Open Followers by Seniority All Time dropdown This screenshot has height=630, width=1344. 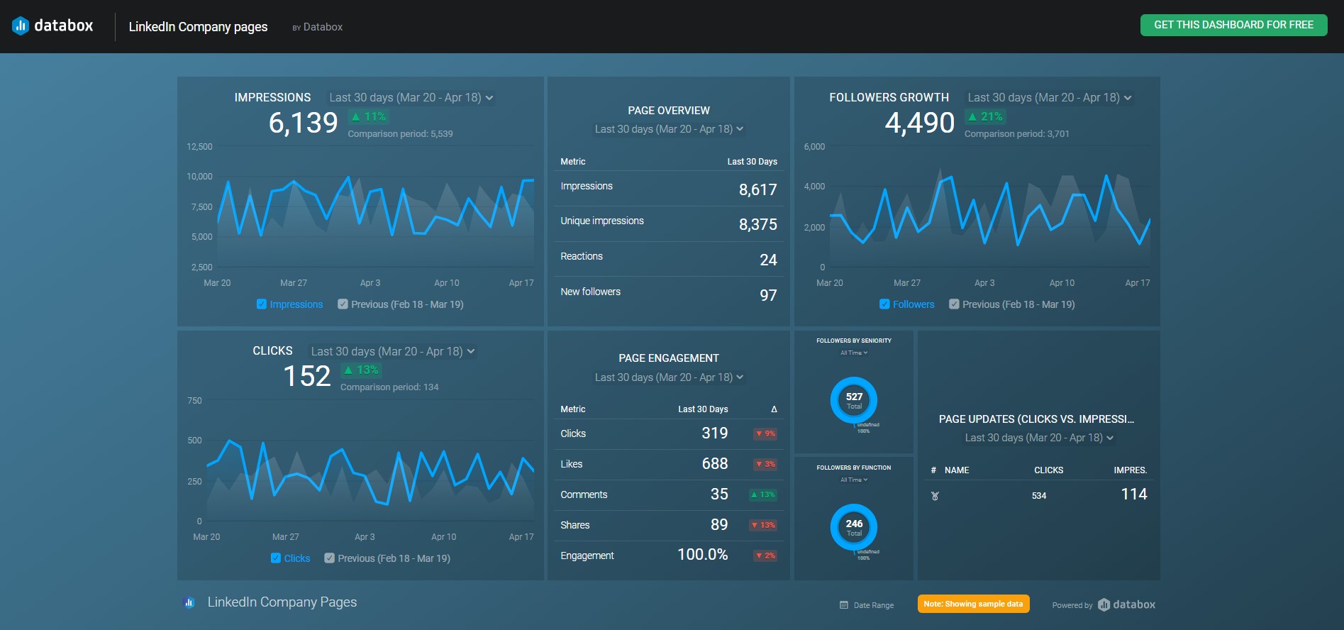pyautogui.click(x=854, y=353)
